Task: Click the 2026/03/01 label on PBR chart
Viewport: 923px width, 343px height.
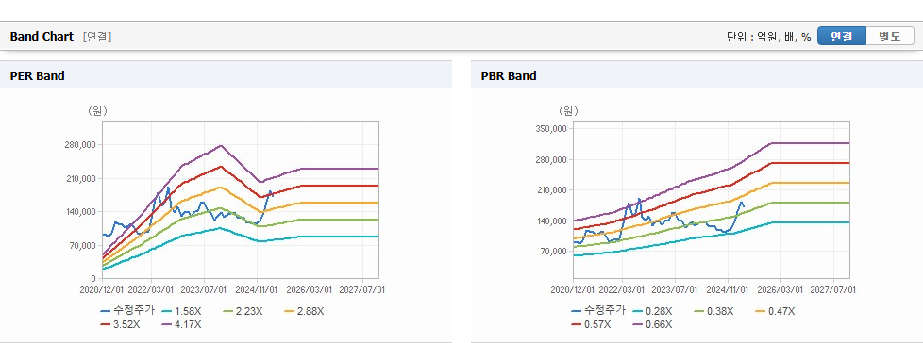Action: point(781,289)
